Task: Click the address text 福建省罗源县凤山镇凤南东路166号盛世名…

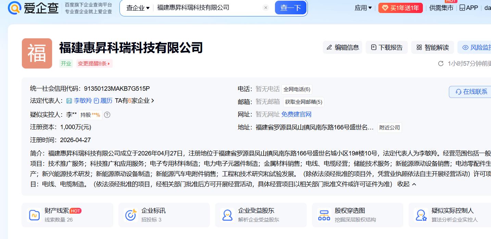Action: click(x=315, y=127)
